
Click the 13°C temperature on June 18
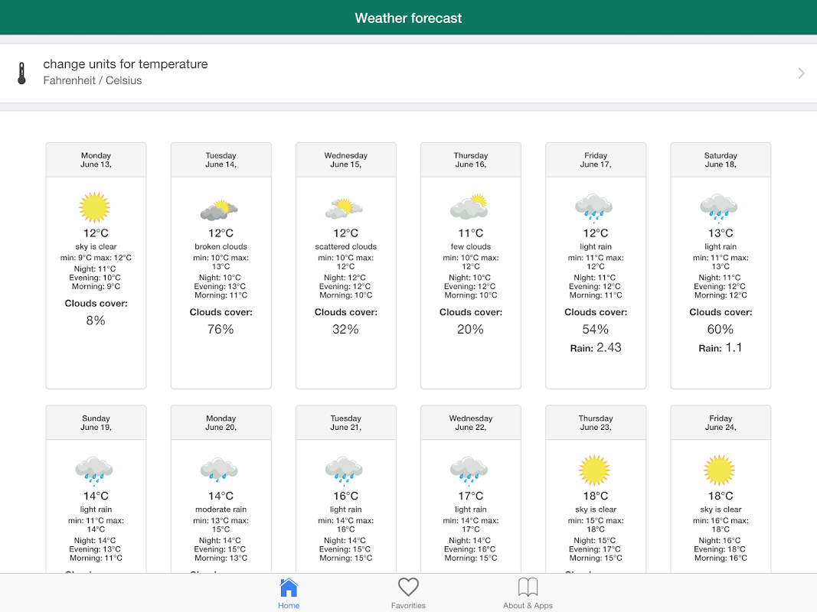tap(721, 233)
